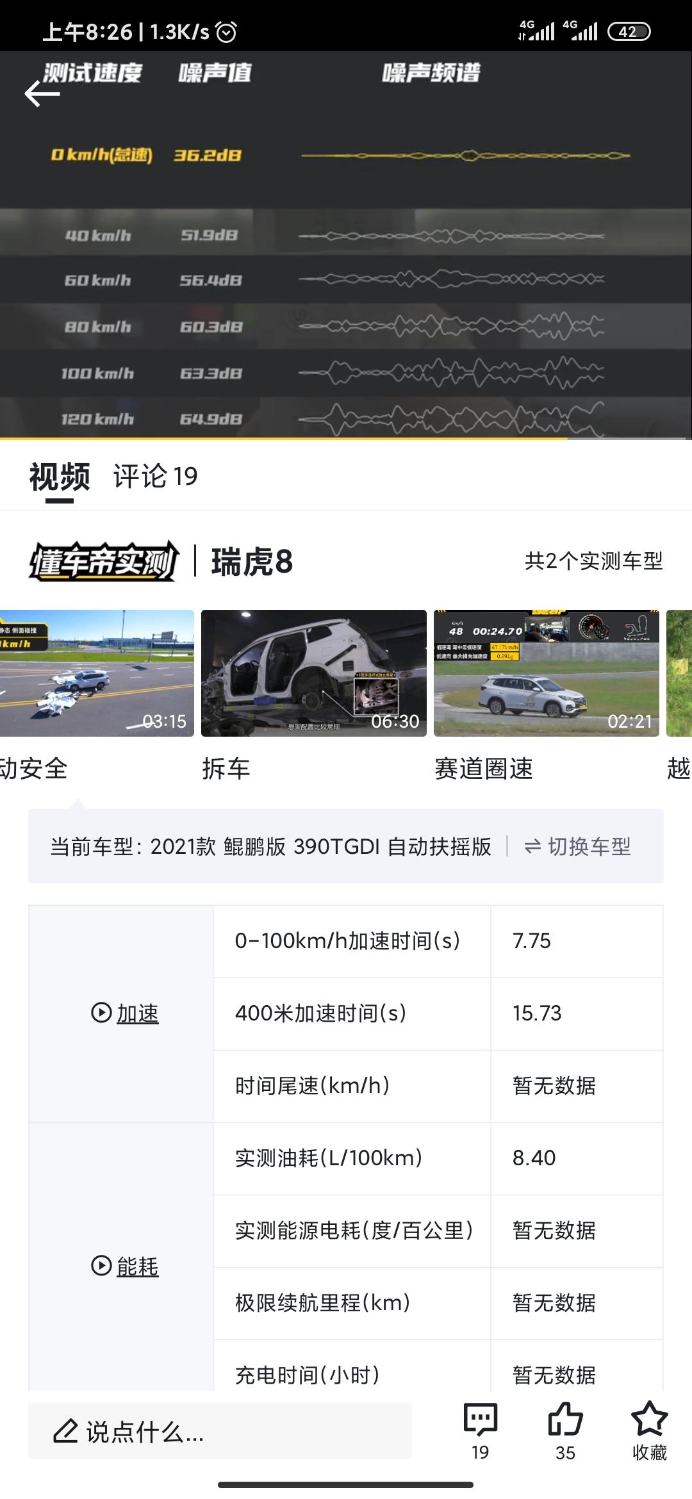Image resolution: width=692 pixels, height=1499 pixels.
Task: Tap the swap arrows icon beside 切换车型
Action: (x=532, y=846)
